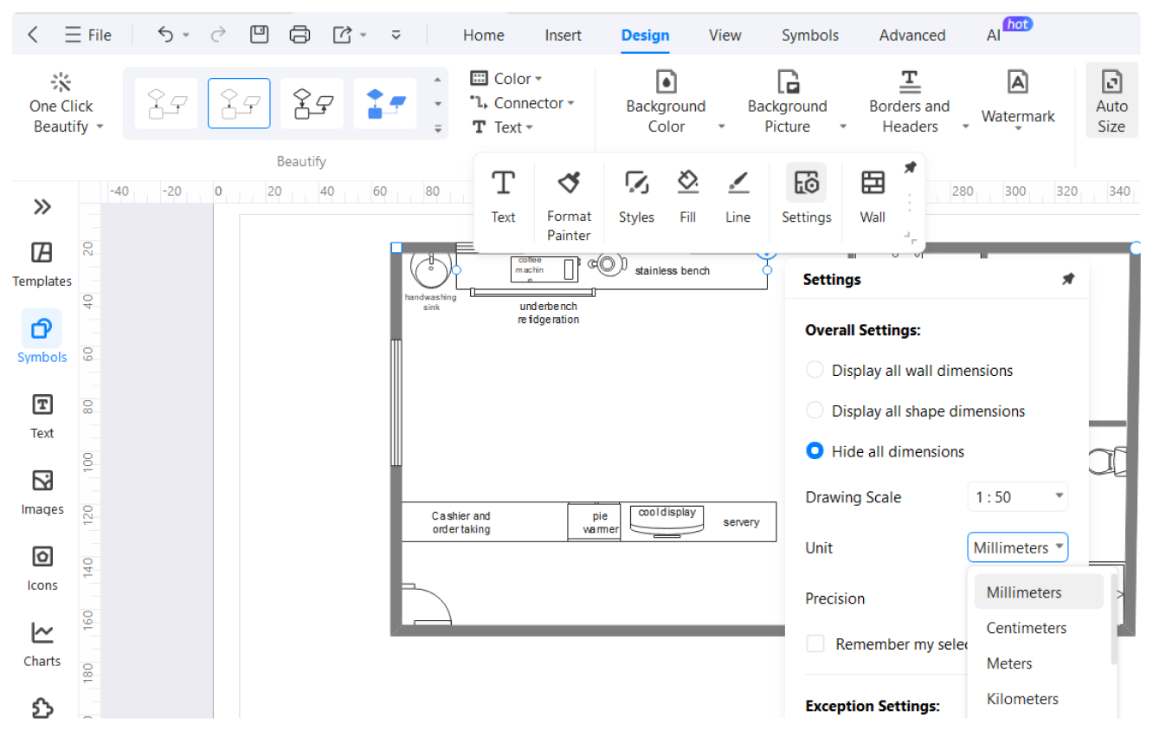Undo the last action
1153x731 pixels.
pos(165,35)
